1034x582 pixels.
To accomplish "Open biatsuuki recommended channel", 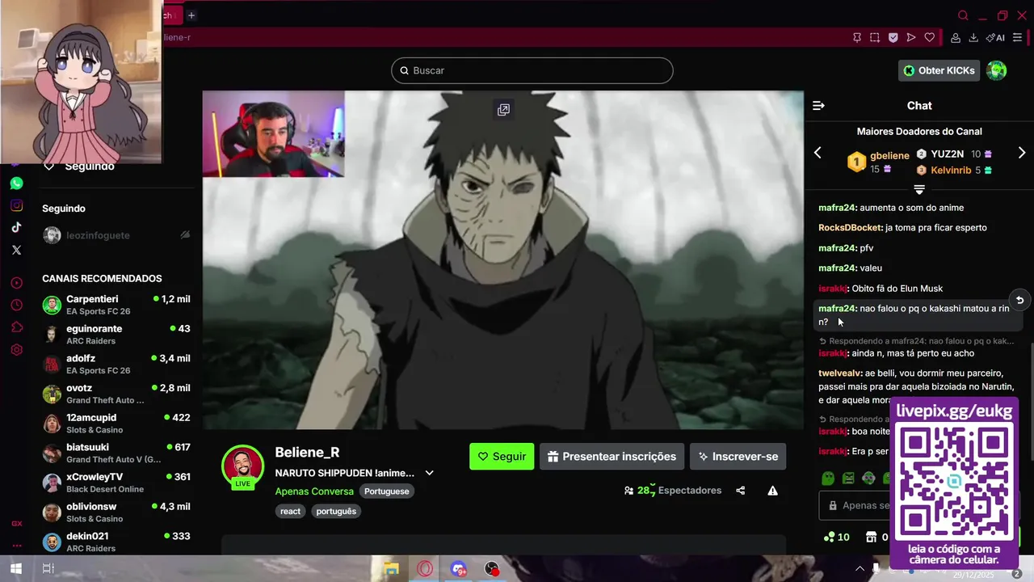I will [x=116, y=453].
